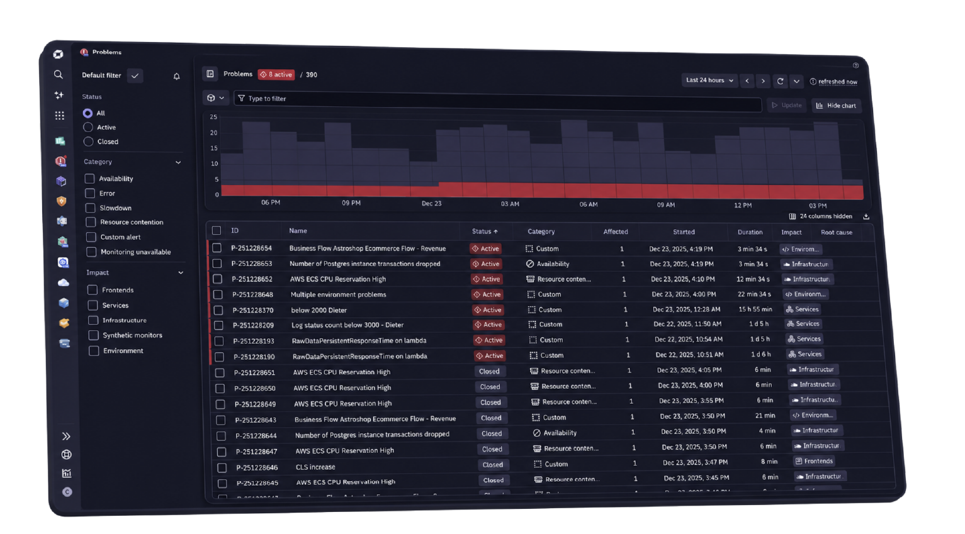Click the Hide chart button

(836, 106)
